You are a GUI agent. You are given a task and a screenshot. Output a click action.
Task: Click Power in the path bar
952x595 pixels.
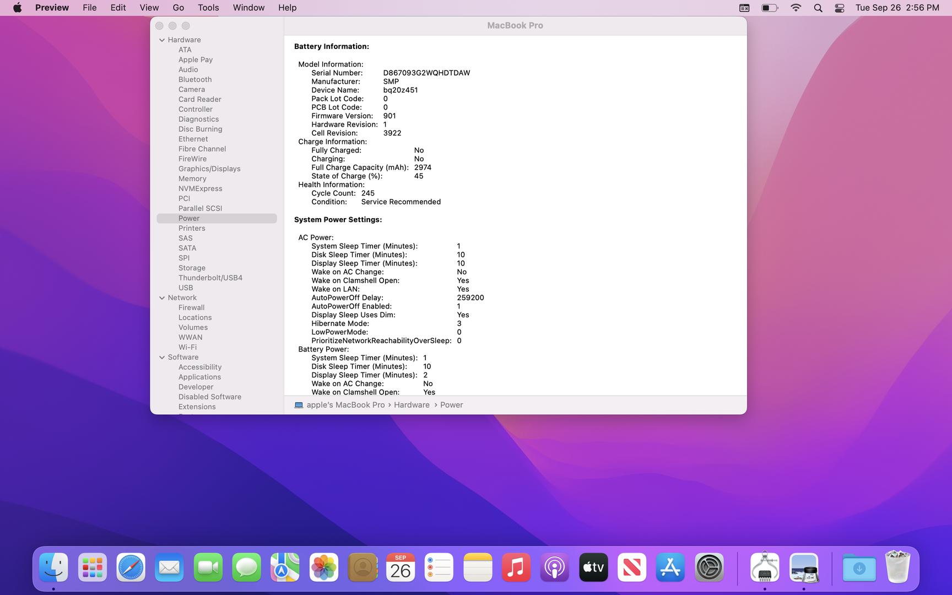[x=451, y=405]
